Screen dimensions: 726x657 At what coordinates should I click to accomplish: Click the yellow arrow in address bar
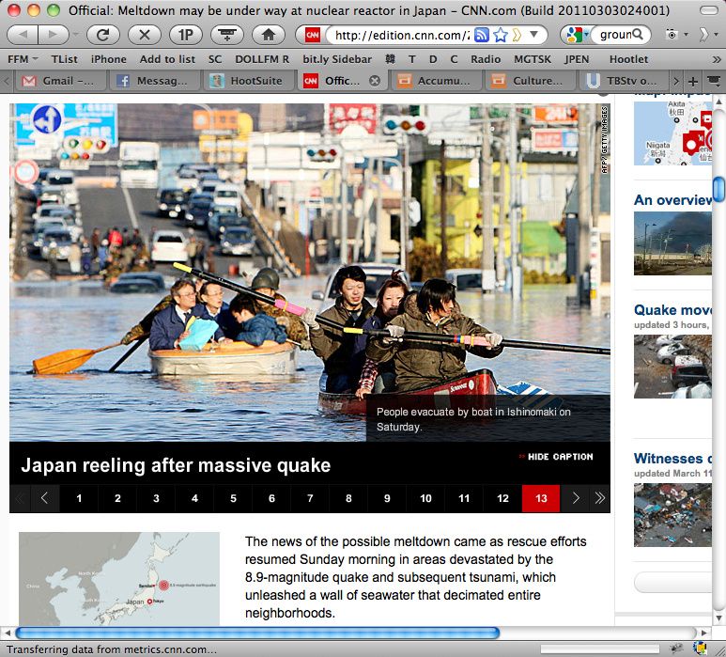tap(517, 35)
